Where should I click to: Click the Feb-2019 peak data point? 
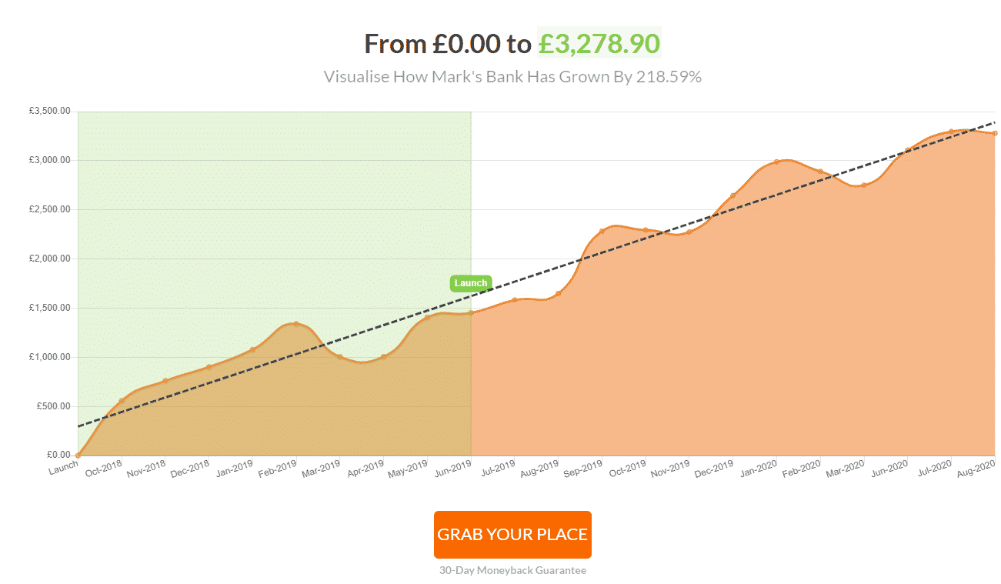[296, 324]
